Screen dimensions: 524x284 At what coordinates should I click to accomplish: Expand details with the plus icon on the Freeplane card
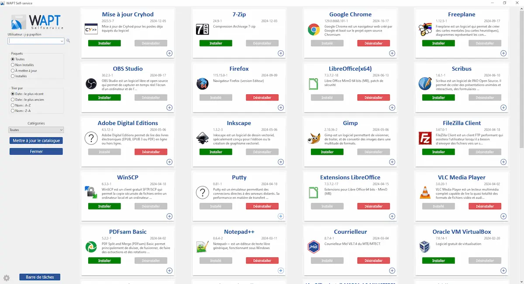(x=503, y=53)
